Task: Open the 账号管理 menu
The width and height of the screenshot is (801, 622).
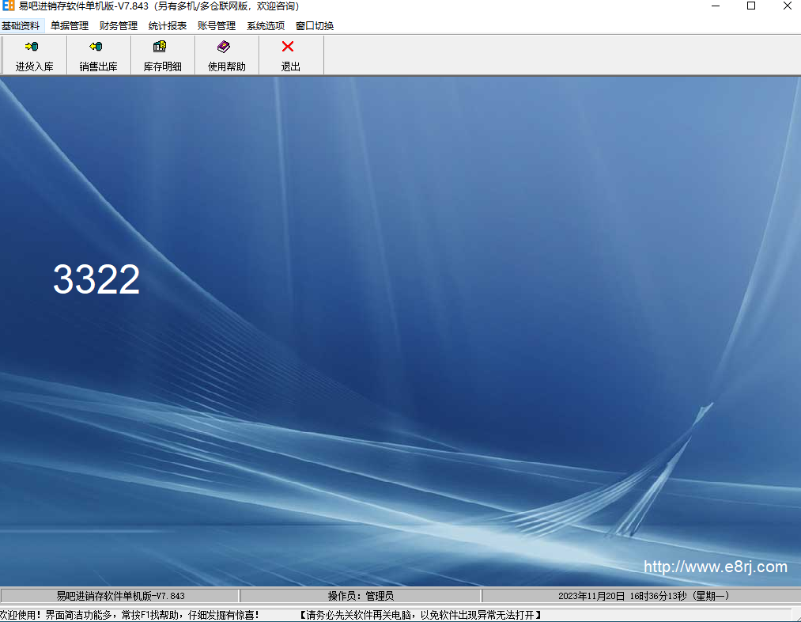Action: coord(217,25)
